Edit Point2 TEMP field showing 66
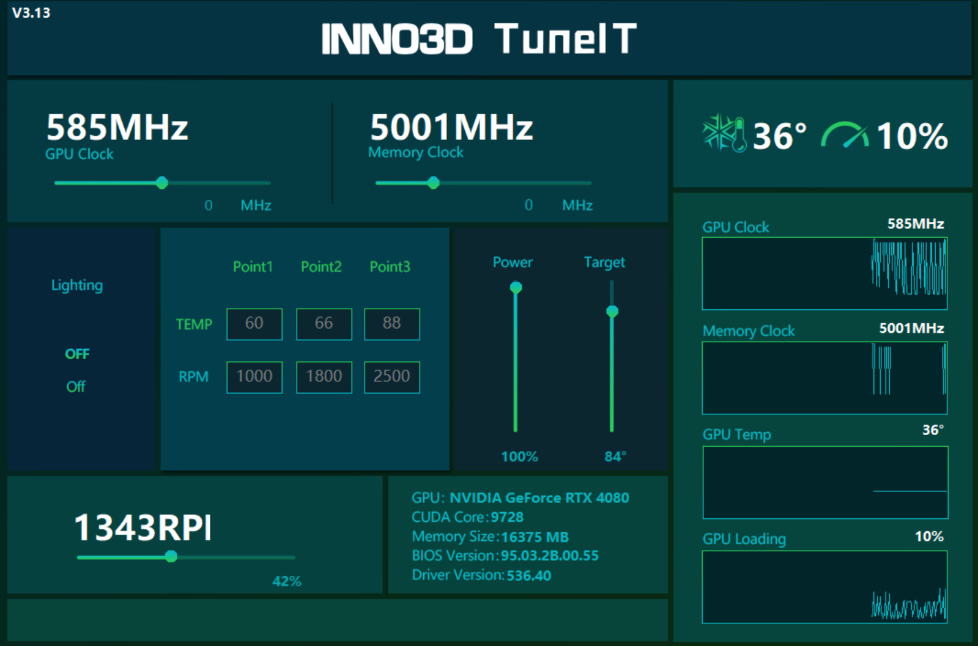 point(324,324)
